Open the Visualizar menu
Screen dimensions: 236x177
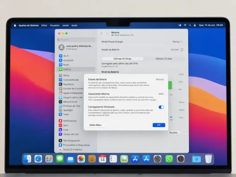(x=54, y=25)
